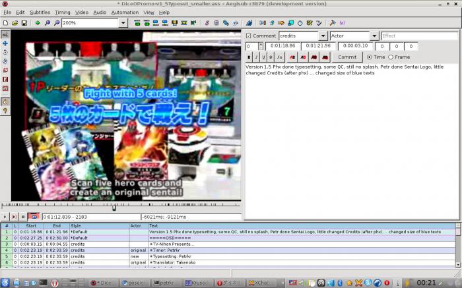
Task: Click the Attachments paperclip icon
Action: click(x=226, y=22)
